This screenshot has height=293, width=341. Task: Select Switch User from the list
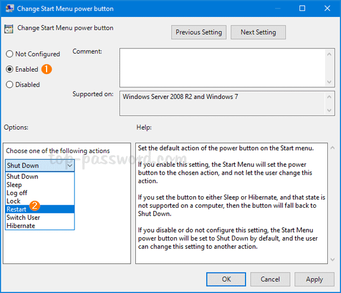point(23,217)
